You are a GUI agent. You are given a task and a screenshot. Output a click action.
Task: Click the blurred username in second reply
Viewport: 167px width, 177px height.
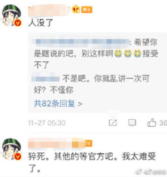coord(45,78)
